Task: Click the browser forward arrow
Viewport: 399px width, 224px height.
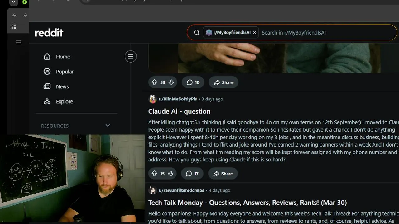Action: coord(26,15)
